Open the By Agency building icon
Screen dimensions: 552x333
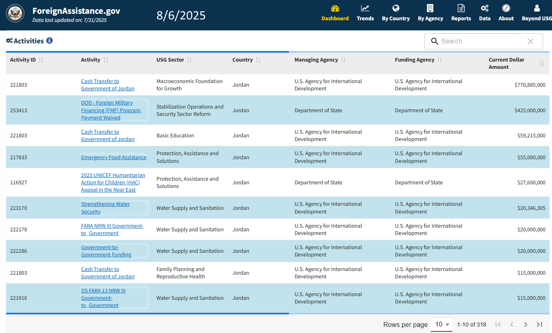pos(430,8)
